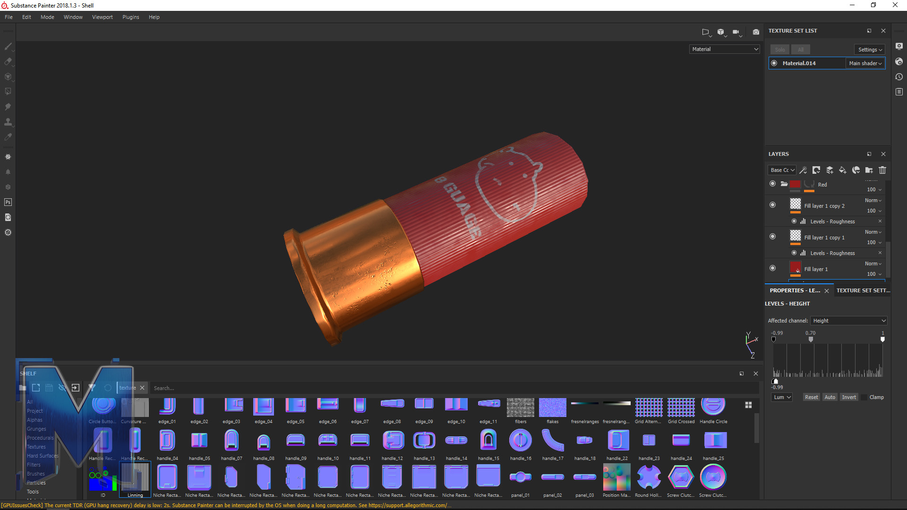The image size is (907, 510).
Task: Select the Paint brush tool
Action: click(x=8, y=47)
